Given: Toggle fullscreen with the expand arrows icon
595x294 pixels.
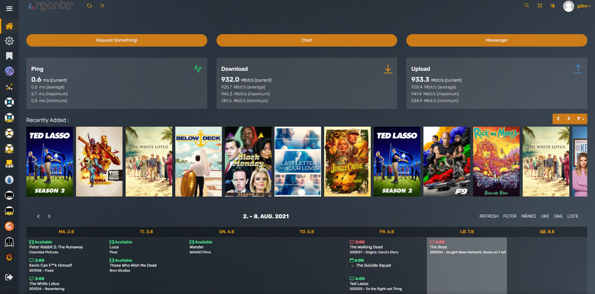Looking at the screenshot, I should tap(540, 6).
